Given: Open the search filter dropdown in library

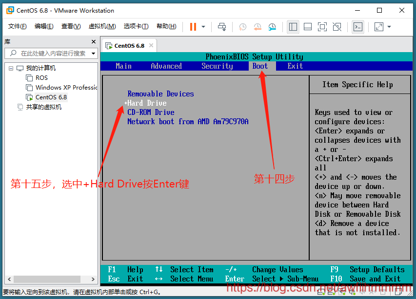Looking at the screenshot, I should [93, 54].
